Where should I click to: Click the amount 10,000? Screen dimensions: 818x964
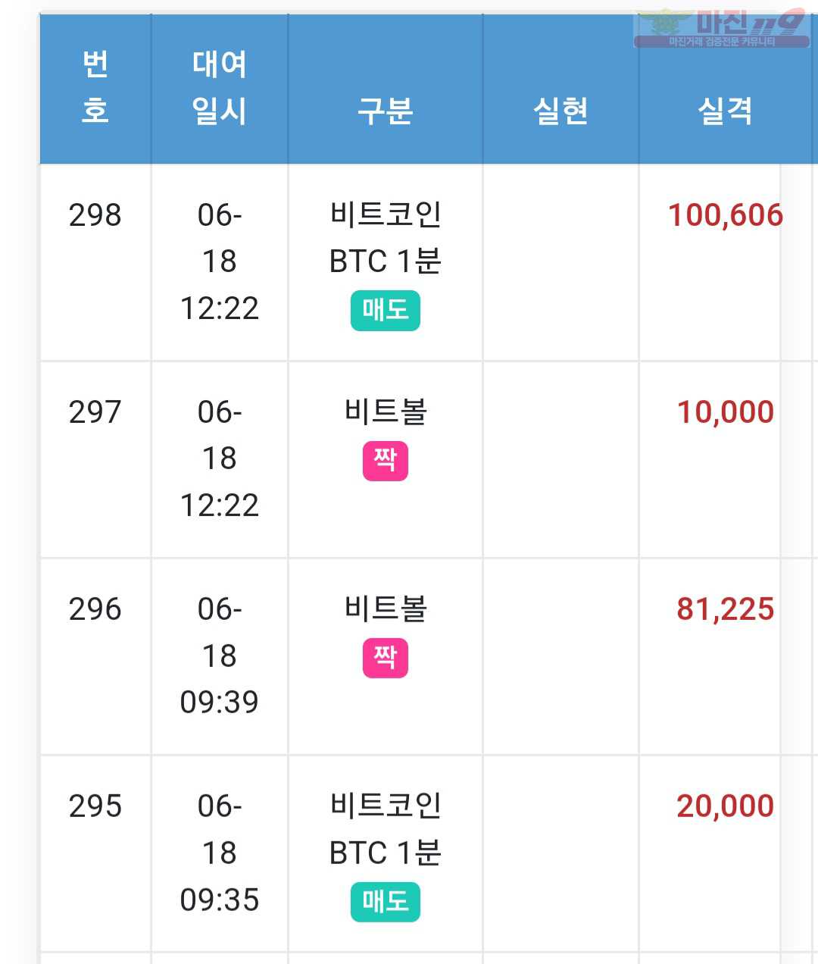[x=725, y=412]
